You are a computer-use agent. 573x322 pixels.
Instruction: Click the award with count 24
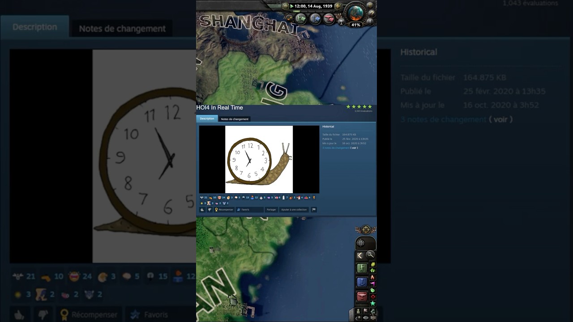[x=222, y=198]
